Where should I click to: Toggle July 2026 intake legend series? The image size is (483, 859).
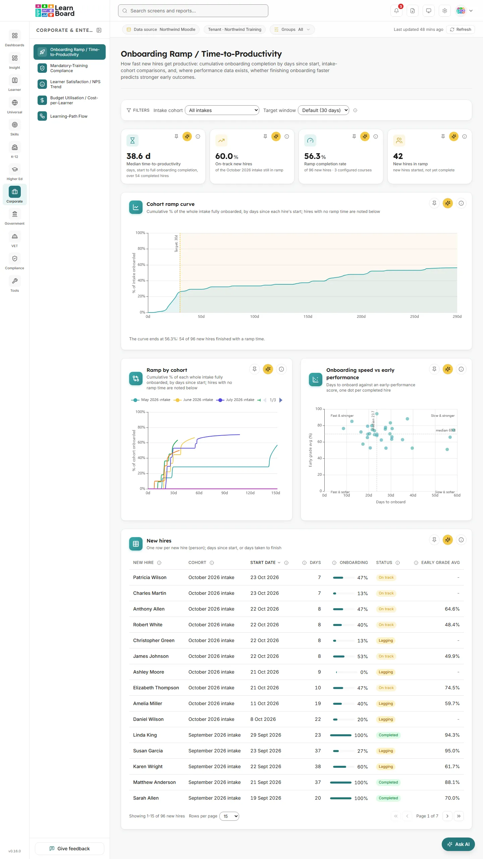coord(236,400)
